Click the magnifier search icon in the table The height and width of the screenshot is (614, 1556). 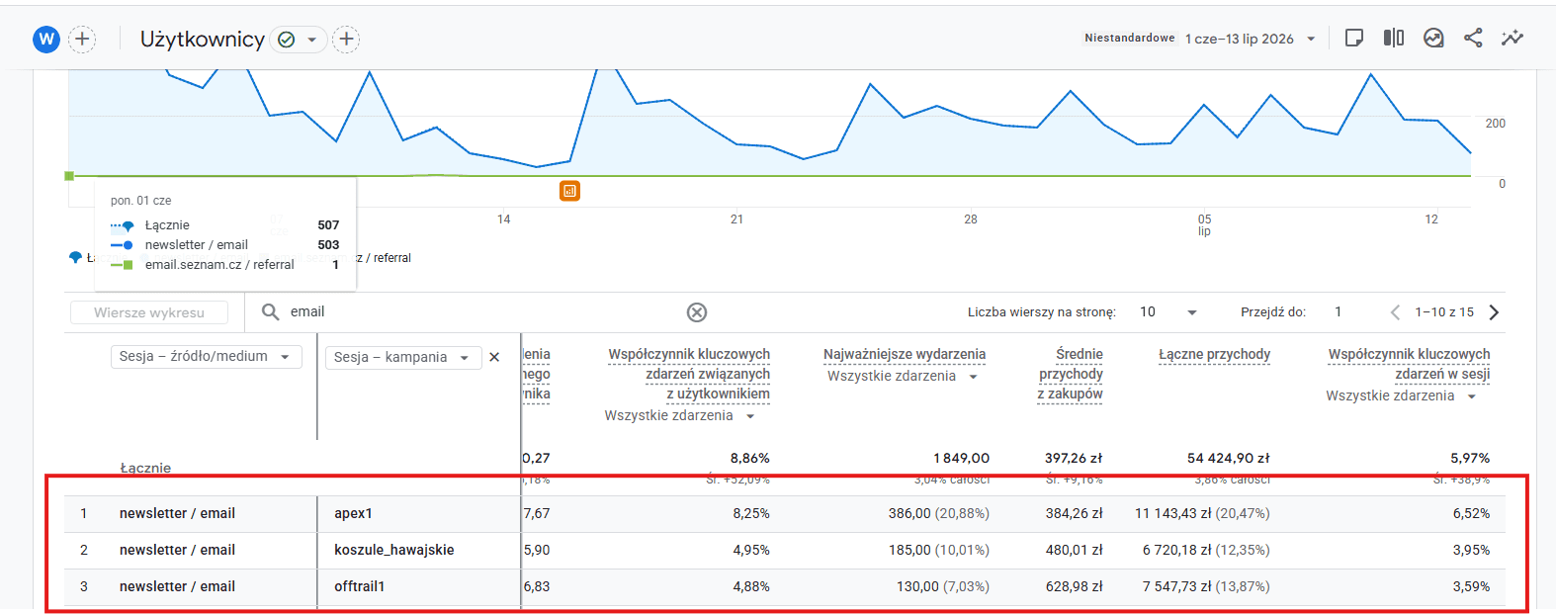tap(270, 311)
